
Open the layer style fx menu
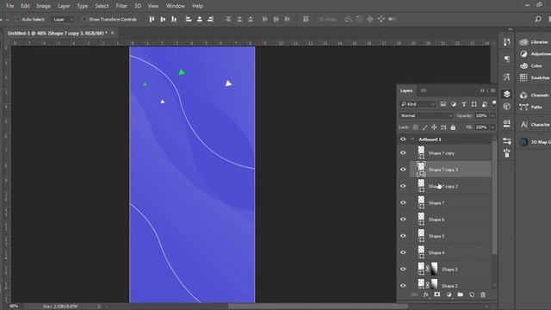426,294
